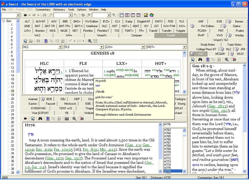Zoom in the Bible pane text
Image resolution: width=249 pixels, height=180 pixels.
click(x=90, y=41)
